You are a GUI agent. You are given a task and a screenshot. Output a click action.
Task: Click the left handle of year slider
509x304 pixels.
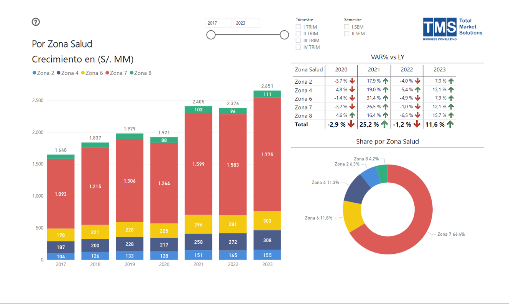click(x=211, y=35)
